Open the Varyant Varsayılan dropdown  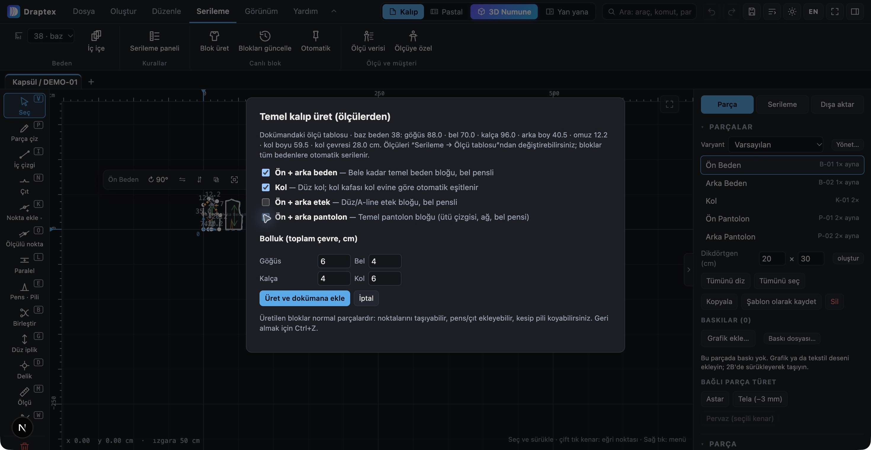[776, 144]
